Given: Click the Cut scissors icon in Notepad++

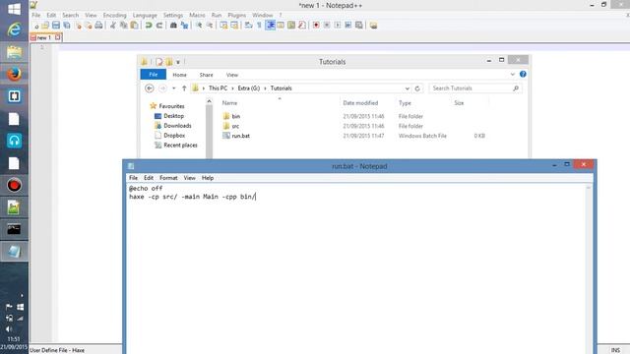Looking at the screenshot, I should (113, 26).
